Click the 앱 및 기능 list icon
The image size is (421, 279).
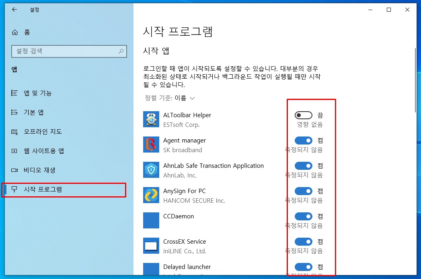[14, 93]
